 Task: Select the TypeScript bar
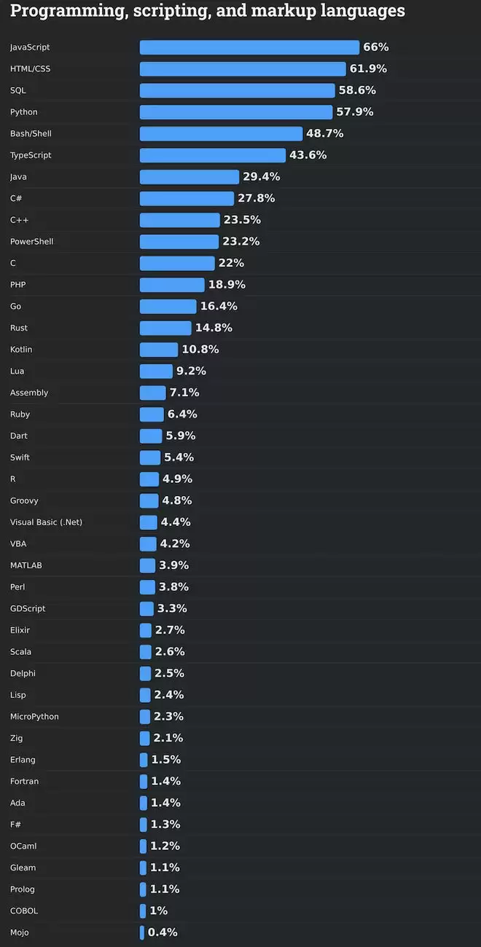click(212, 155)
